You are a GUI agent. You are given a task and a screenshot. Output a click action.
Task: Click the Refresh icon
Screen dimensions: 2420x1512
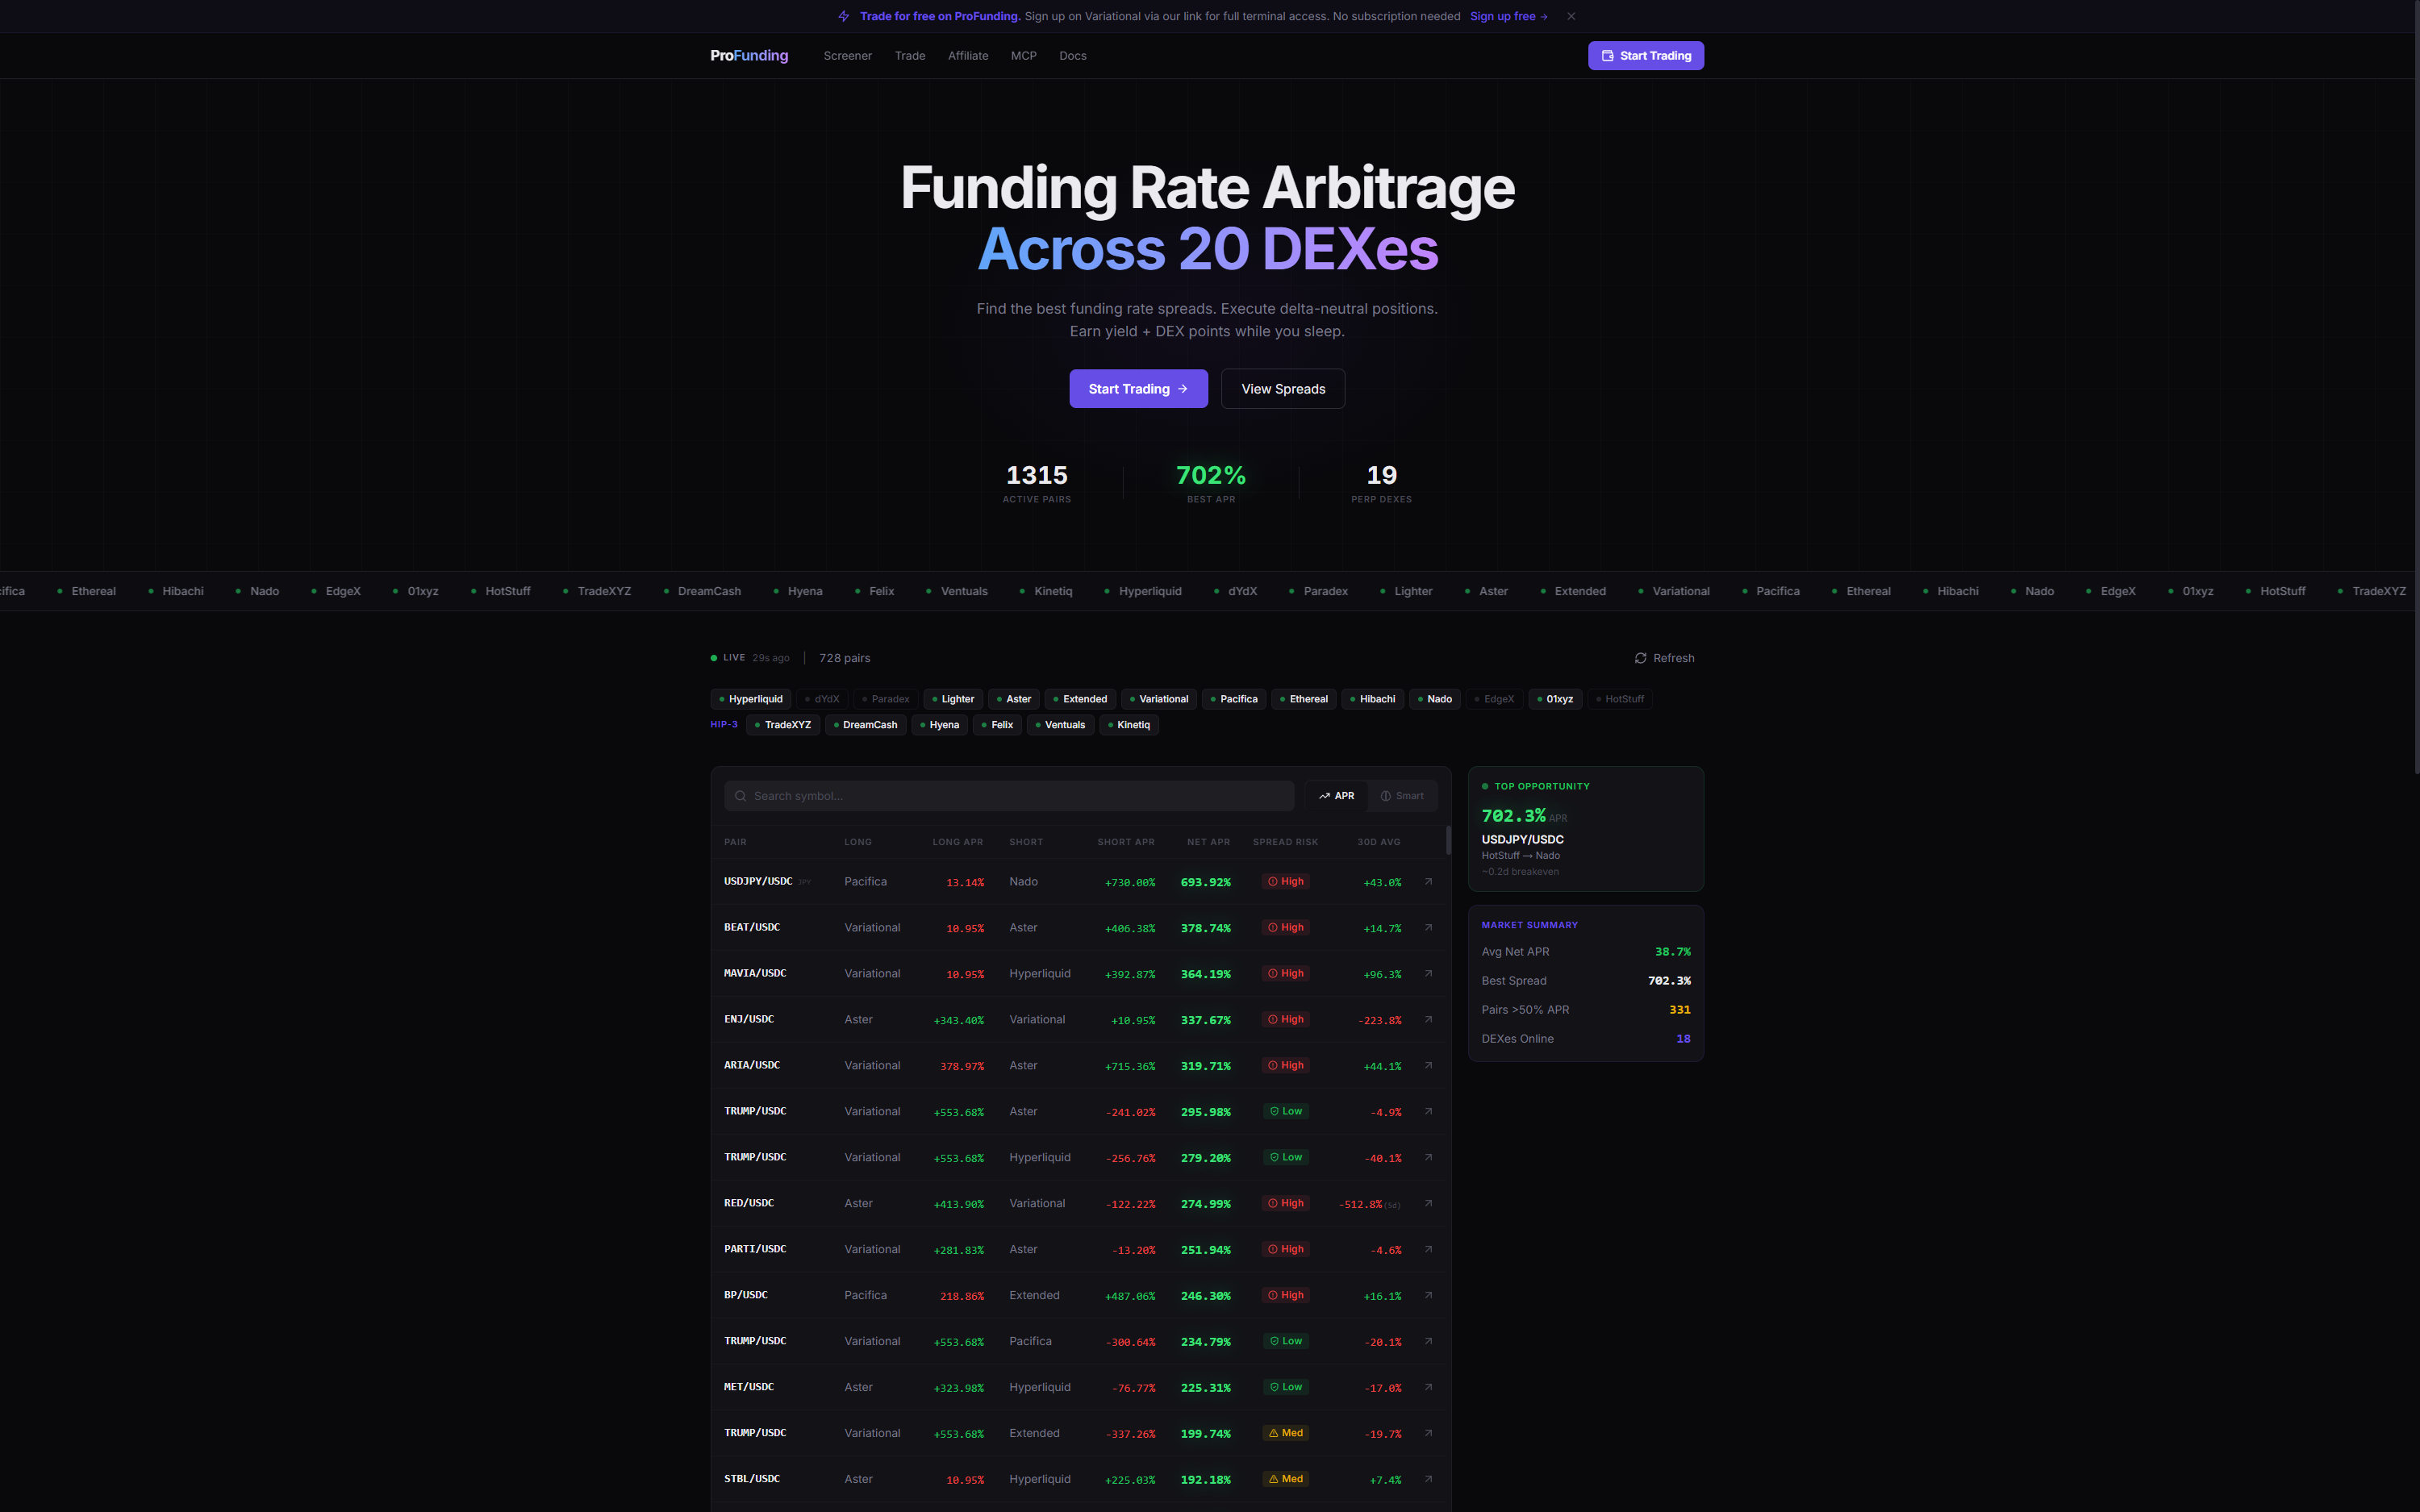click(x=1640, y=658)
